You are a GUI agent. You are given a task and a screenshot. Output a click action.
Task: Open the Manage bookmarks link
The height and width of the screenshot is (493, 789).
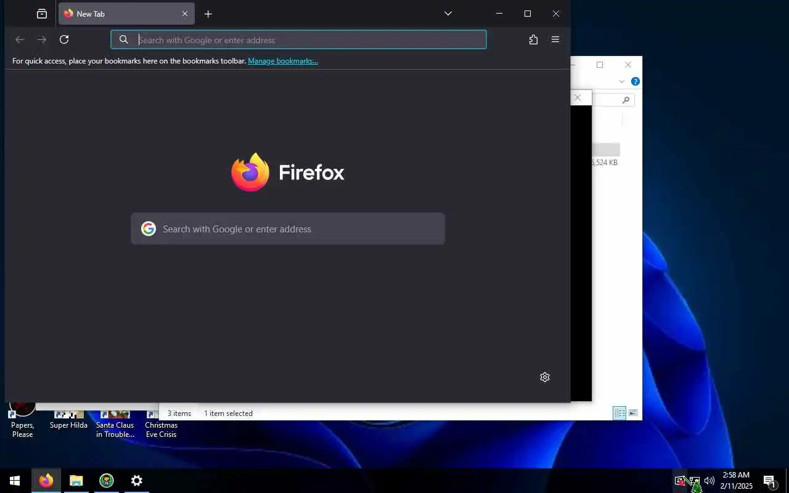click(283, 61)
